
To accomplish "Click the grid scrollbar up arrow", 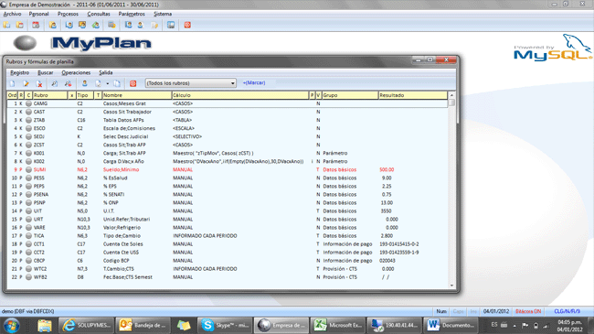I will pyautogui.click(x=451, y=95).
